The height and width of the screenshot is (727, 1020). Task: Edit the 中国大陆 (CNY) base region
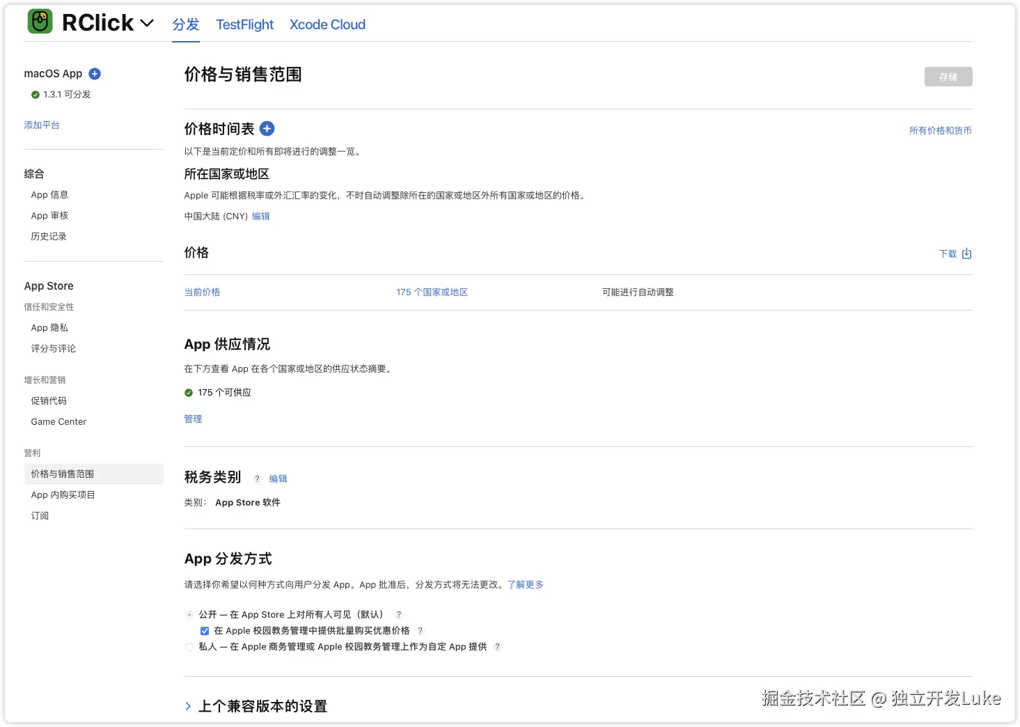coord(261,217)
